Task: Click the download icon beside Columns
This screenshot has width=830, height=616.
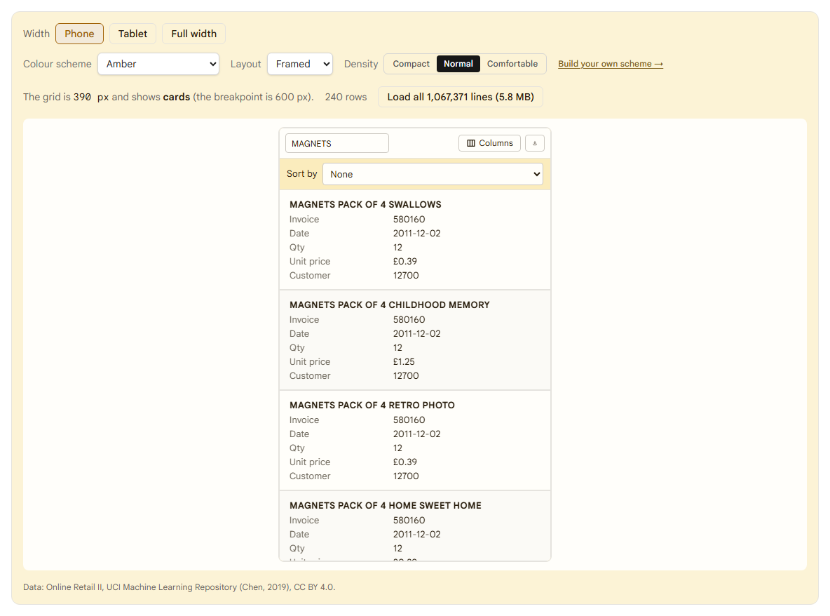Action: click(535, 143)
